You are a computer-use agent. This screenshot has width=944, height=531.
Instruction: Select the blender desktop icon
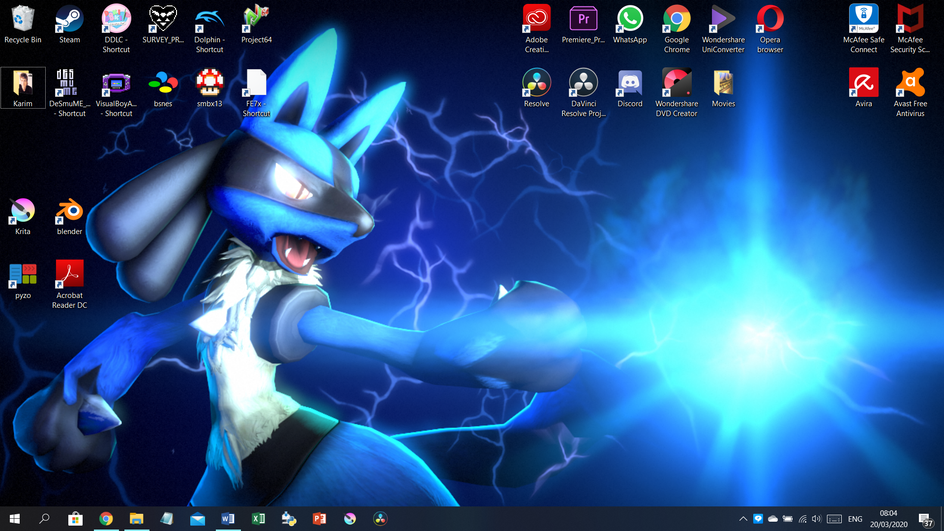(x=69, y=216)
